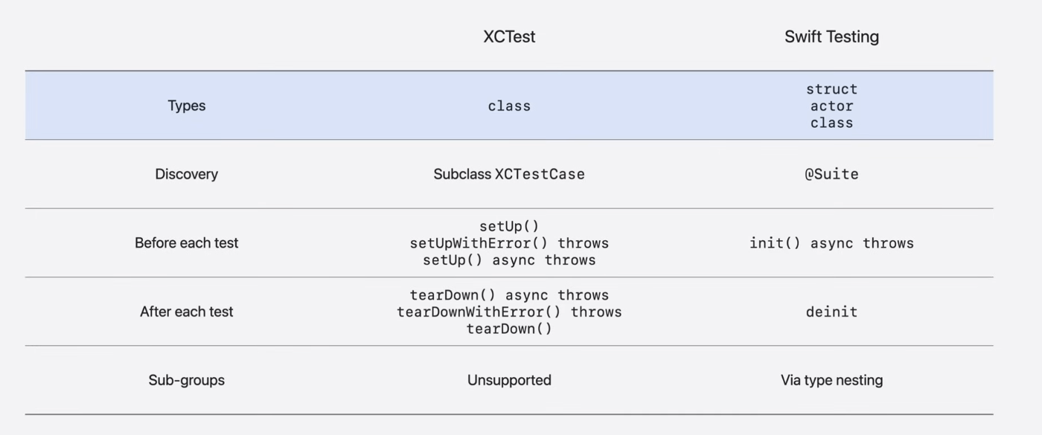Image resolution: width=1042 pixels, height=435 pixels.
Task: Click the Discovery row label
Action: 186,174
